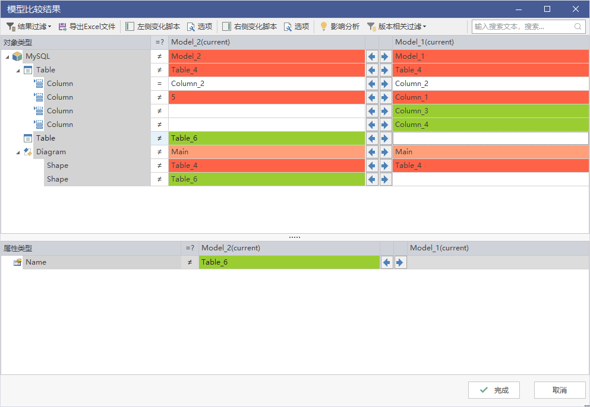Click right arrow in Column_3 row
The image size is (590, 407).
(x=384, y=111)
